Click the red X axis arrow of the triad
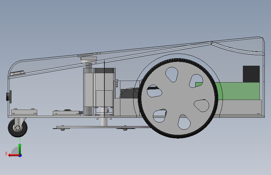 (x=14, y=155)
